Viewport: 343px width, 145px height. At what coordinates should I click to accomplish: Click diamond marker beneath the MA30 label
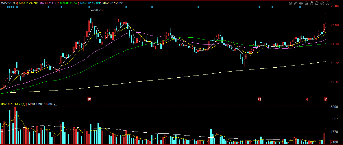coord(48,7)
